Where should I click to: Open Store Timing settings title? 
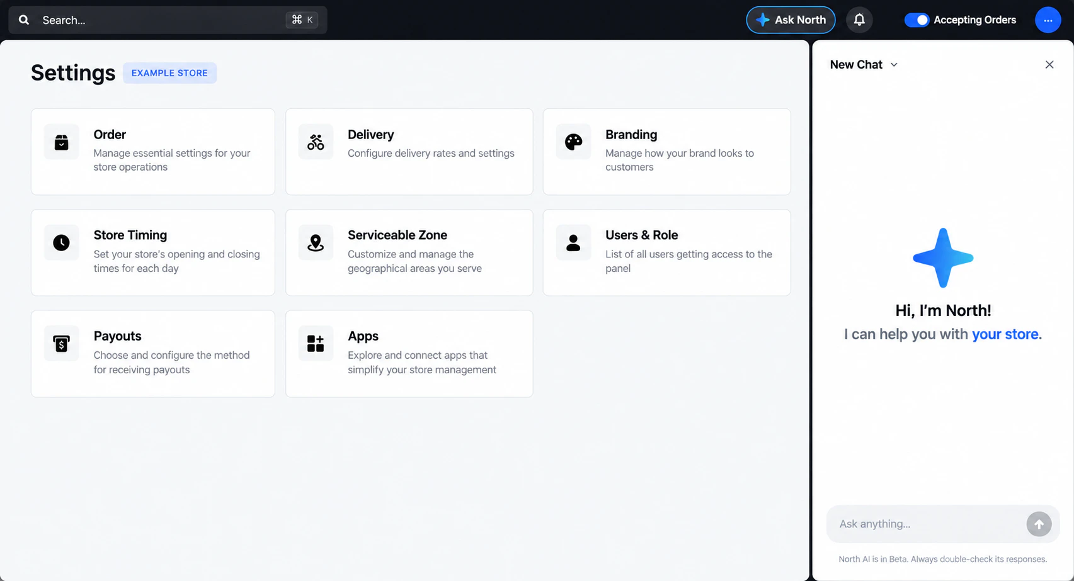coord(130,235)
